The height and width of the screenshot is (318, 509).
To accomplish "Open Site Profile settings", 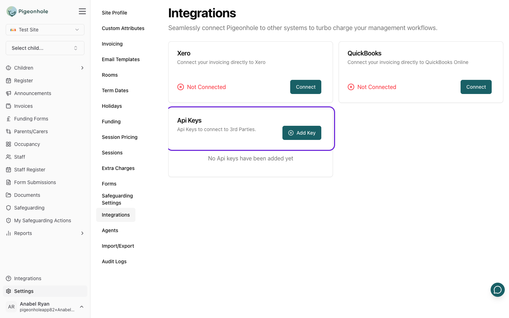I will click(115, 13).
